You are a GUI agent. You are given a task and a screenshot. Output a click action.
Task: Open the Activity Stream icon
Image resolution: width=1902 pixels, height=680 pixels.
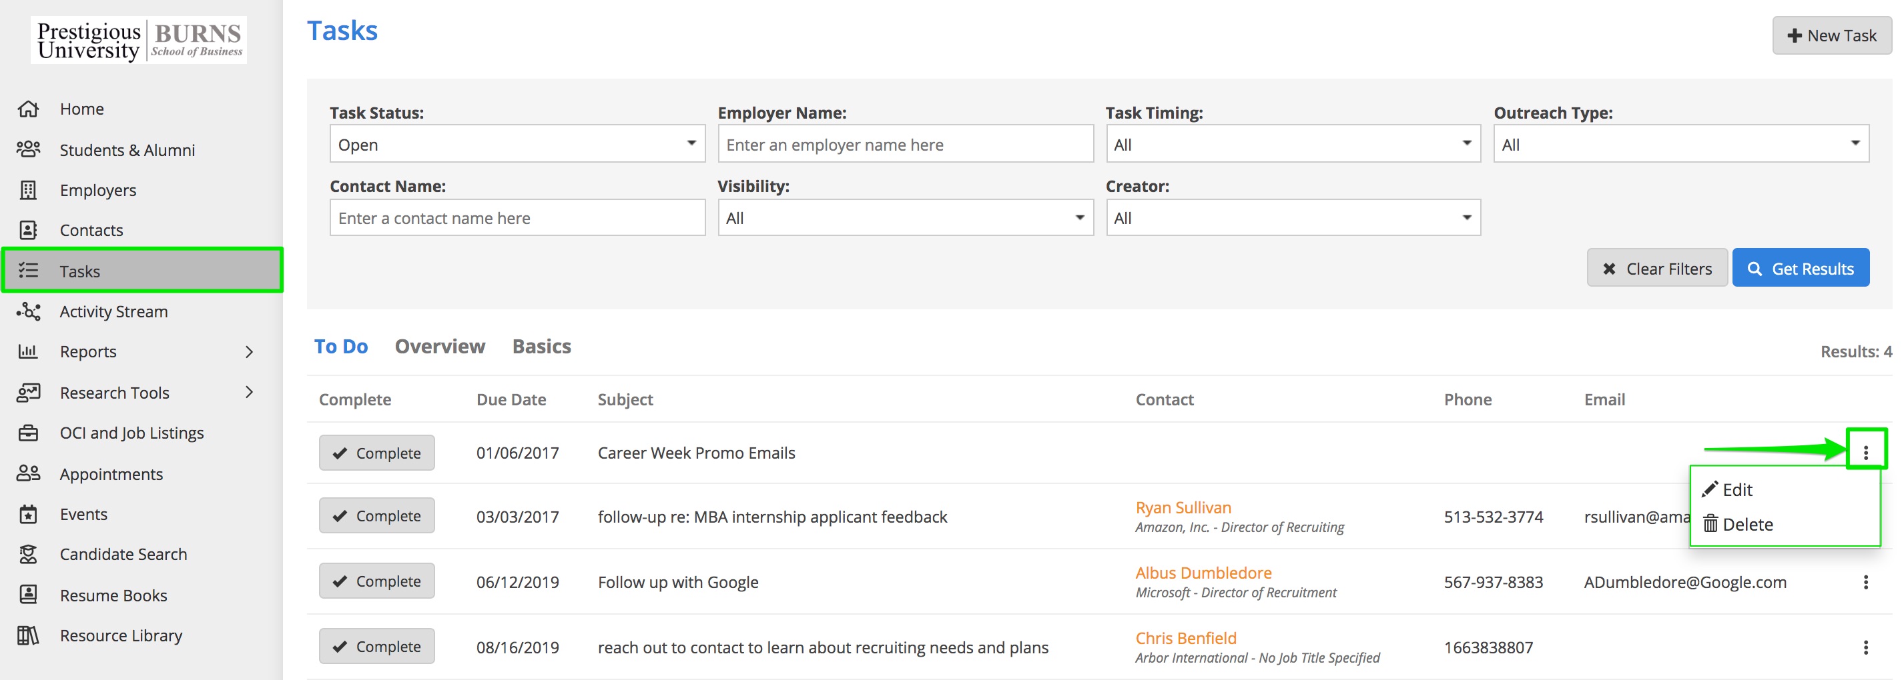point(28,311)
